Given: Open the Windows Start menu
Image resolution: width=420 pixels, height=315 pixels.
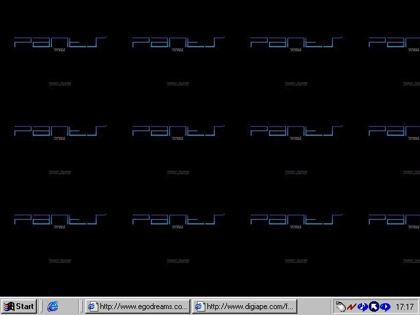Looking at the screenshot, I should tap(19, 306).
